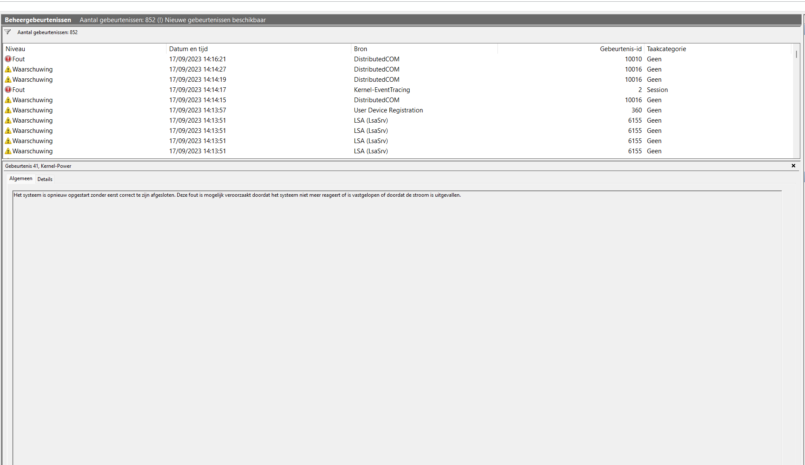Click the 17/09/2023 14:14:27 timestamp
This screenshot has width=805, height=465.
[198, 69]
